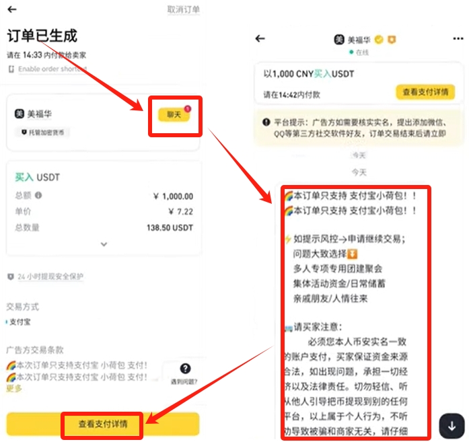This screenshot has width=469, height=444.
Task: Tap the 订单已生成 page title
Action: tap(42, 36)
